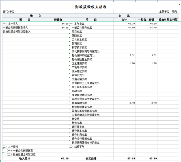Select the 住房保障支出 cell

pos(79,103)
